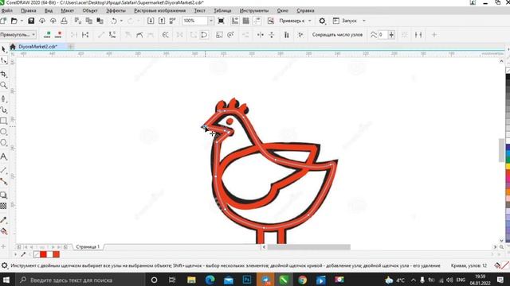Expand the Open folder dropdown arrow
510x286 pixels.
click(x=22, y=21)
